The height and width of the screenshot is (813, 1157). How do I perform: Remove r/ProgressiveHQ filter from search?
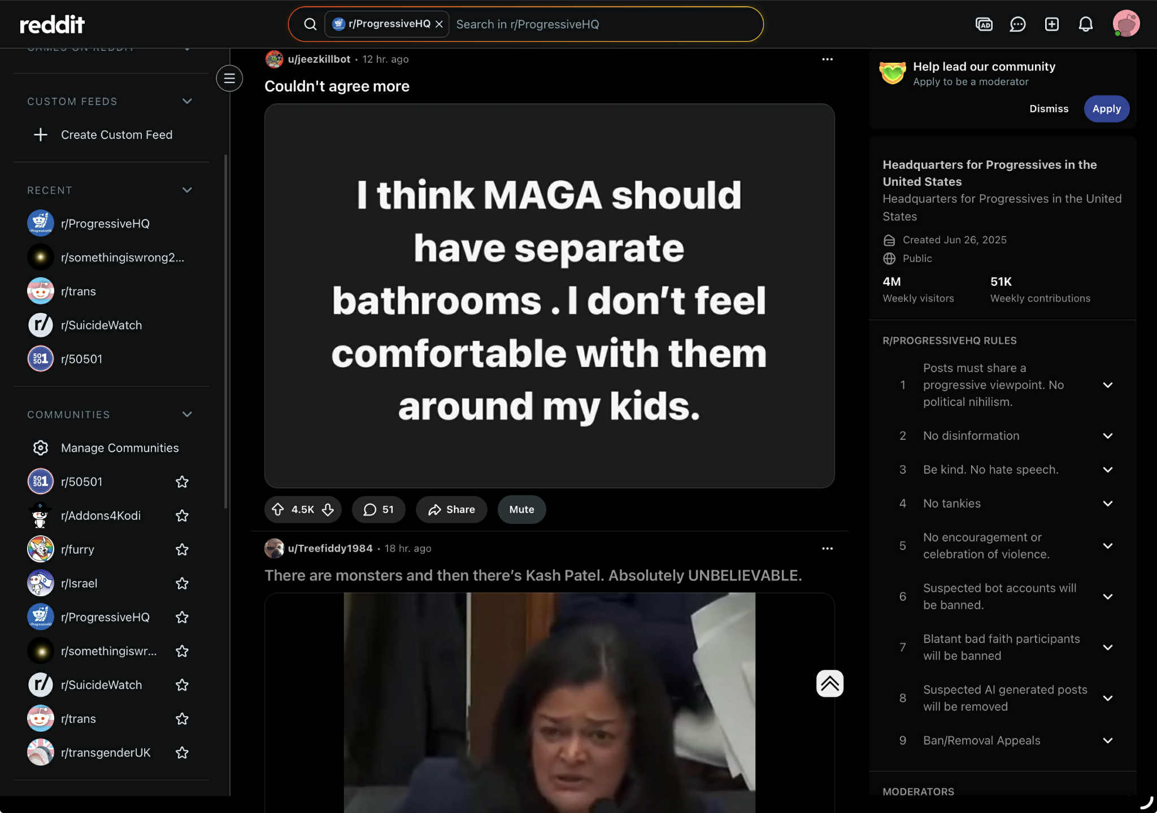439,24
